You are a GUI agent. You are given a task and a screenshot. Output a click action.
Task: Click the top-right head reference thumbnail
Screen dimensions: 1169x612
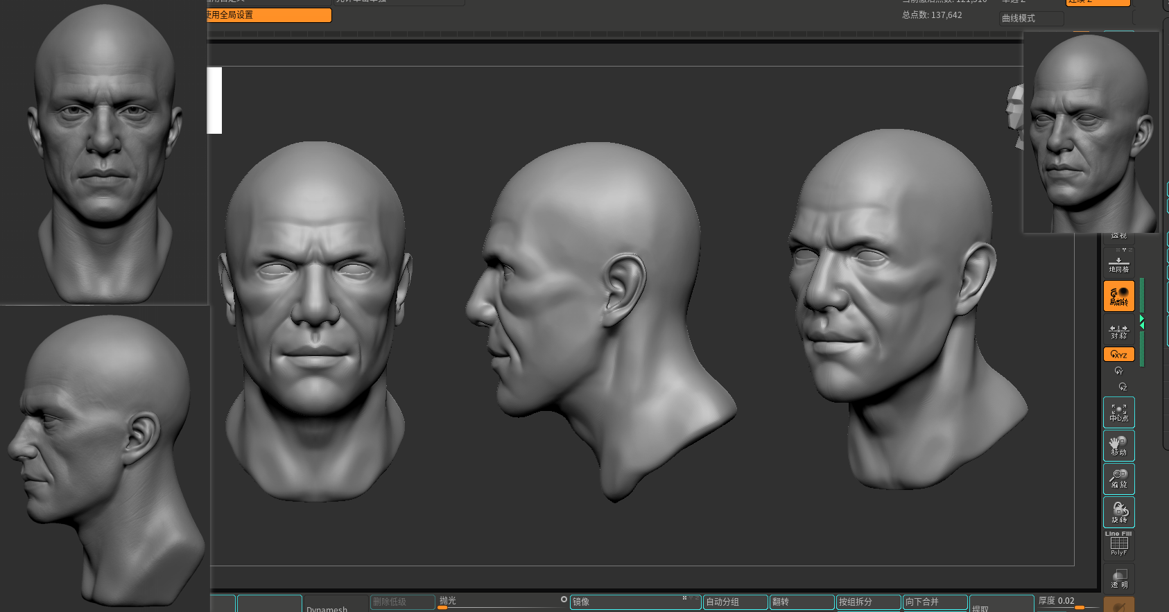click(x=1091, y=132)
